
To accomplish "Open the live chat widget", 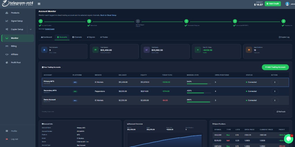I will coord(289,139).
